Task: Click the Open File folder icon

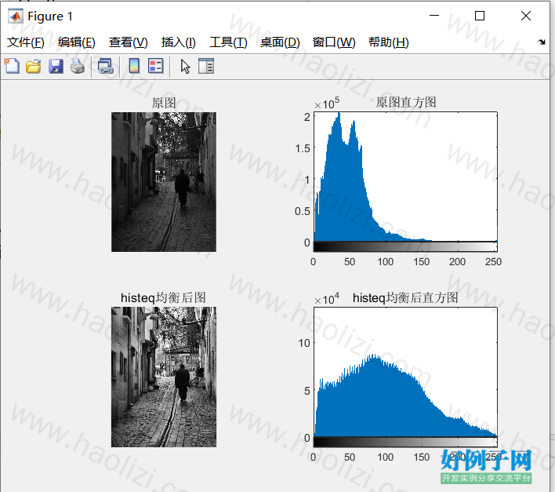Action: pyautogui.click(x=33, y=67)
